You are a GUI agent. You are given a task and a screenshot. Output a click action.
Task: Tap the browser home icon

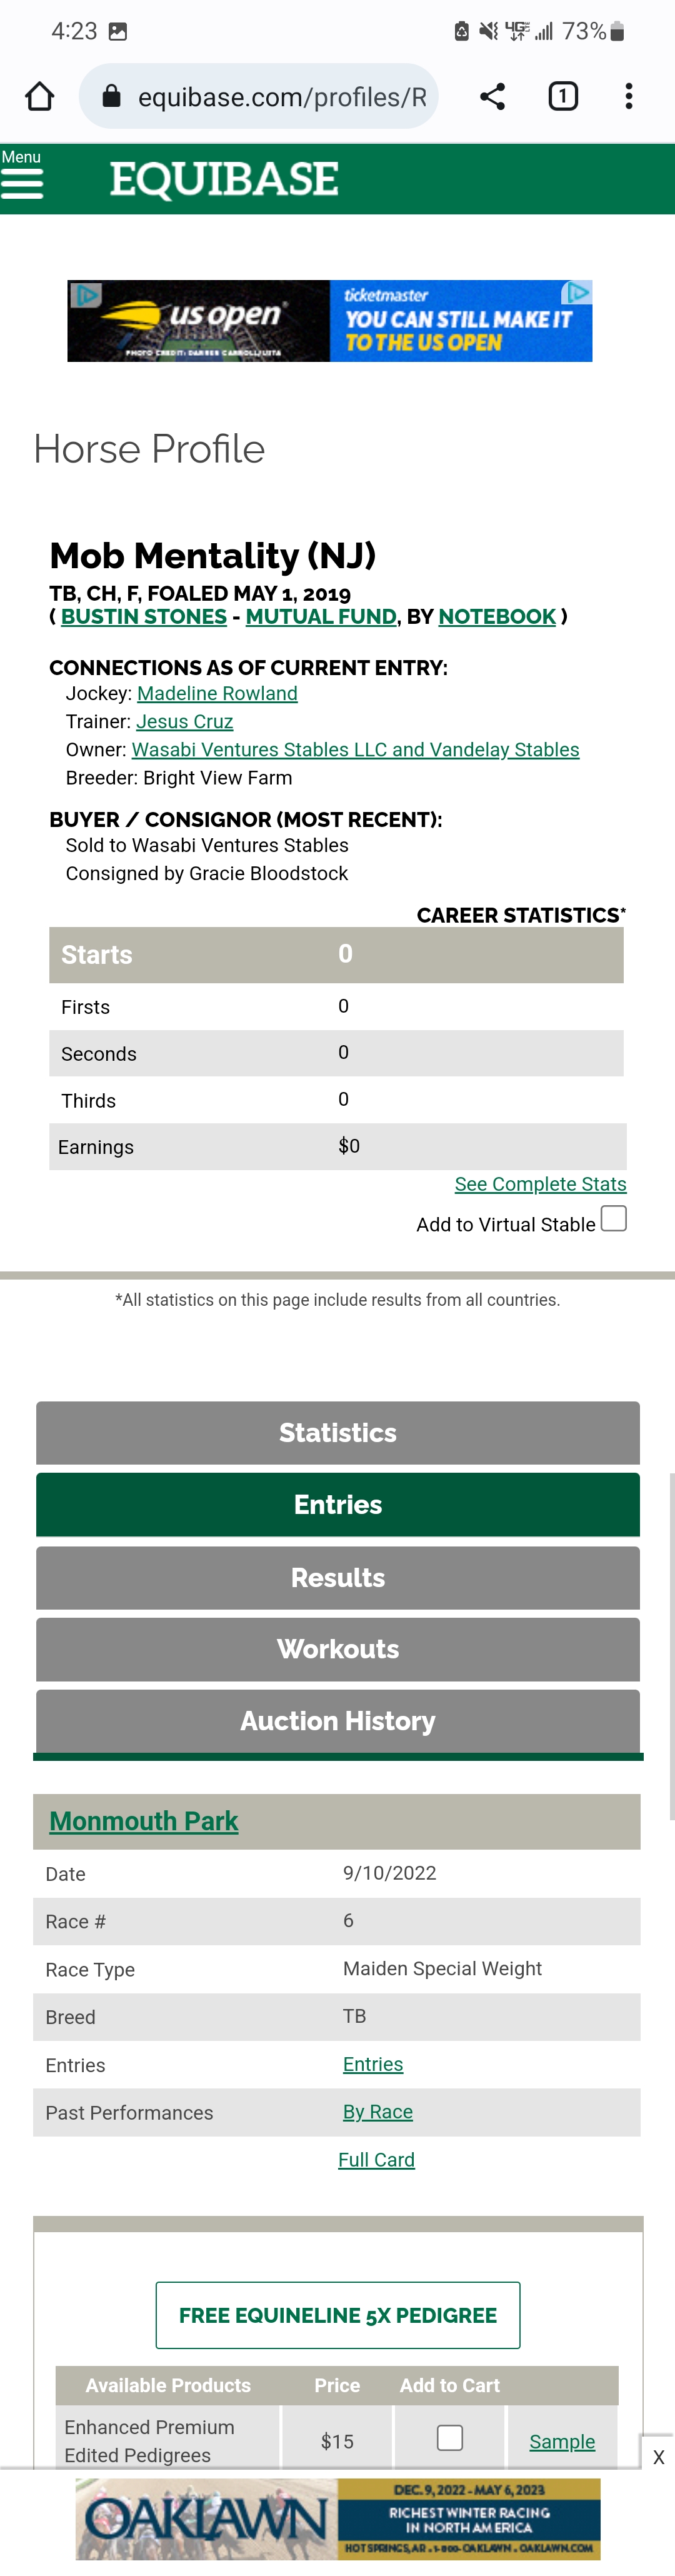point(40,96)
